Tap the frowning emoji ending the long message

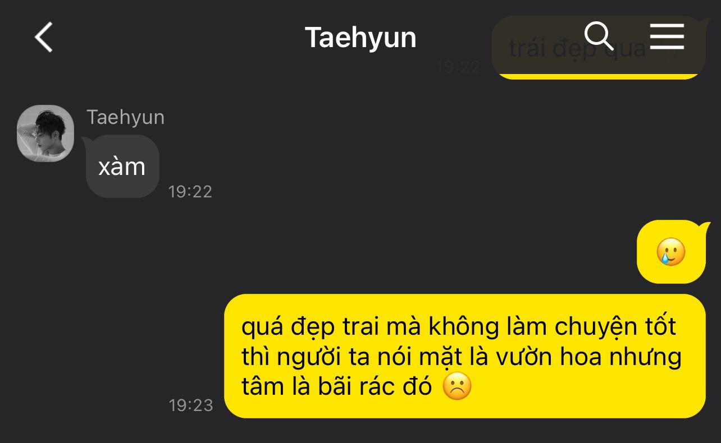click(x=457, y=386)
